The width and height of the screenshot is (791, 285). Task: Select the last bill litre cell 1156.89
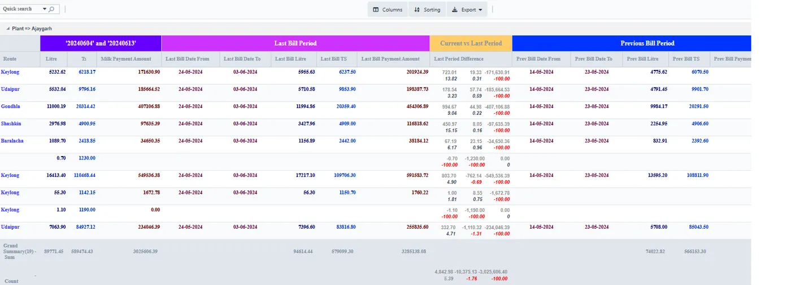306,141
